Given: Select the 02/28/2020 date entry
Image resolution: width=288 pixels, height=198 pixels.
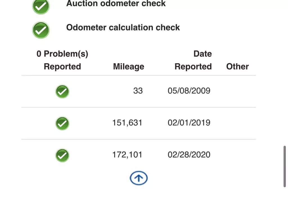Looking at the screenshot, I should (189, 155).
